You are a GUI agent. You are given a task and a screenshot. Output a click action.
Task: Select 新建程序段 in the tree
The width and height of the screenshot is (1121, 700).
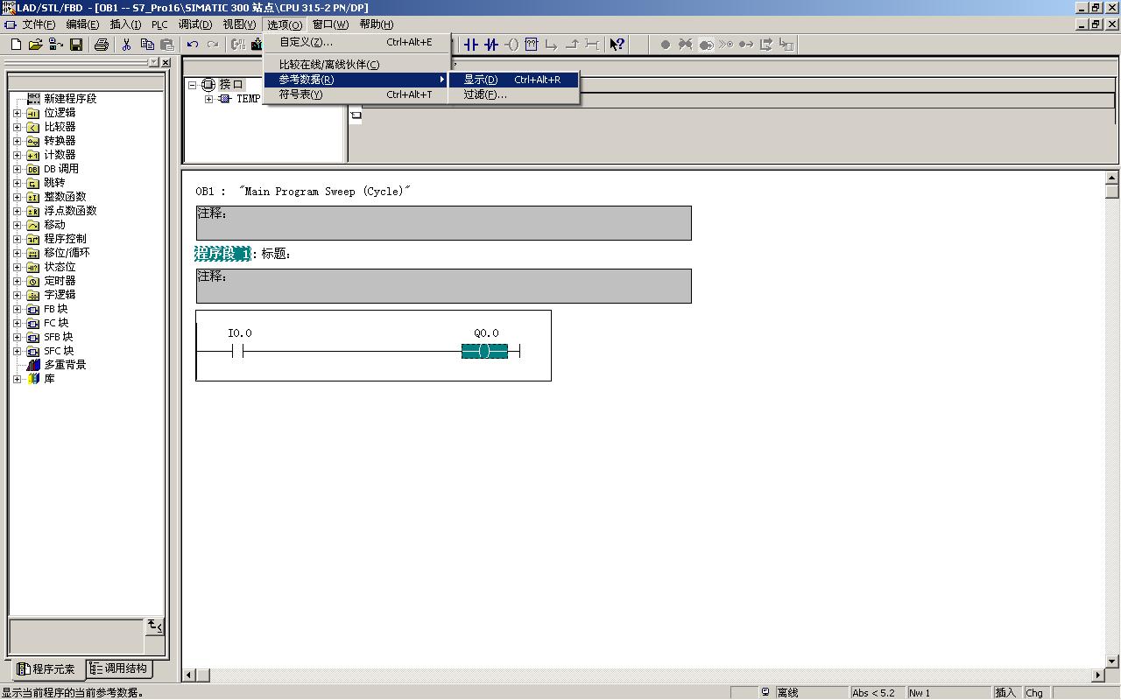[x=70, y=99]
